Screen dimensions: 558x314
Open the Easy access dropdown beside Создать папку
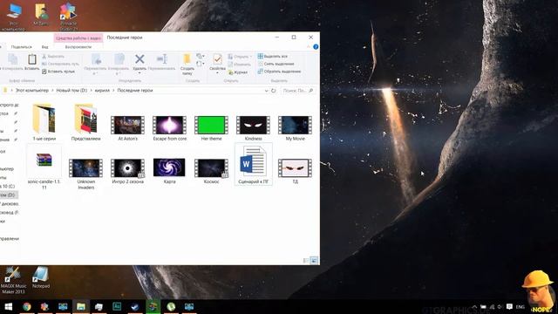(x=203, y=64)
